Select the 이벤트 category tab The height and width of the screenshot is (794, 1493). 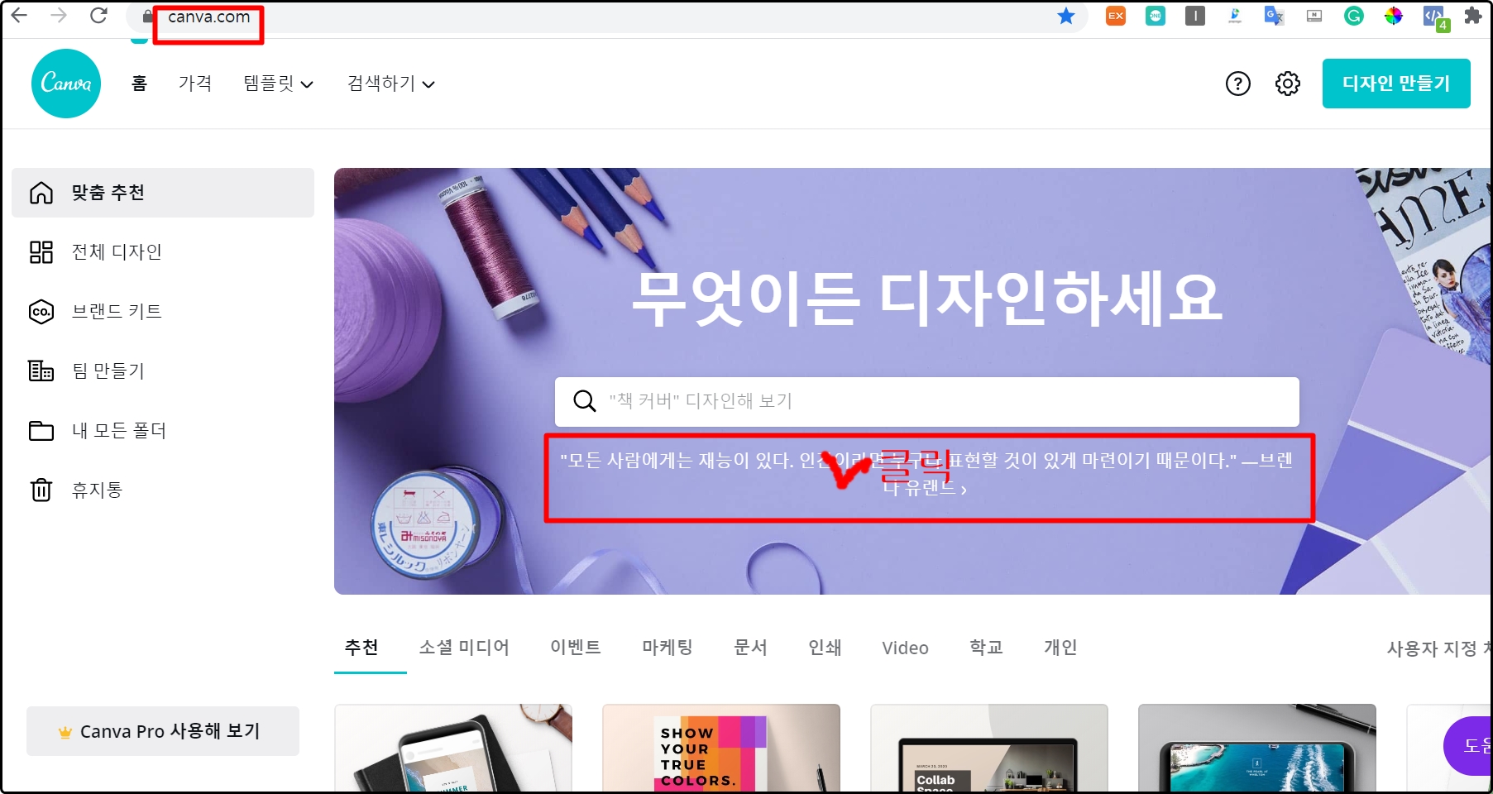tap(576, 648)
